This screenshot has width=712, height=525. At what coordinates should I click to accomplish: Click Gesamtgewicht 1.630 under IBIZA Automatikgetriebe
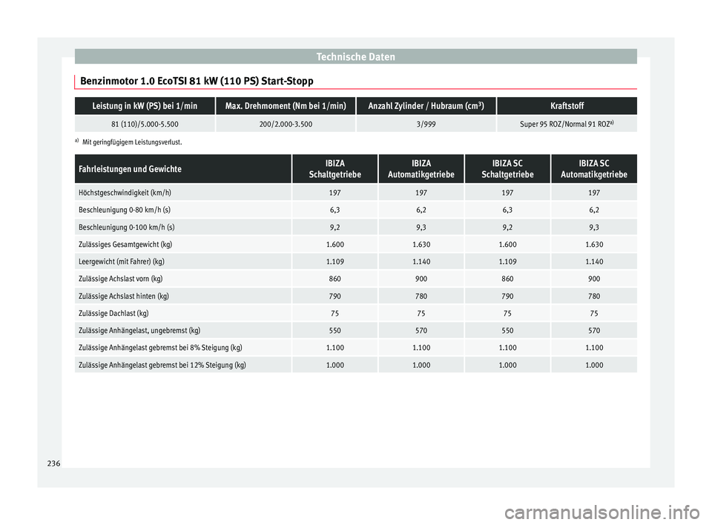tap(421, 245)
